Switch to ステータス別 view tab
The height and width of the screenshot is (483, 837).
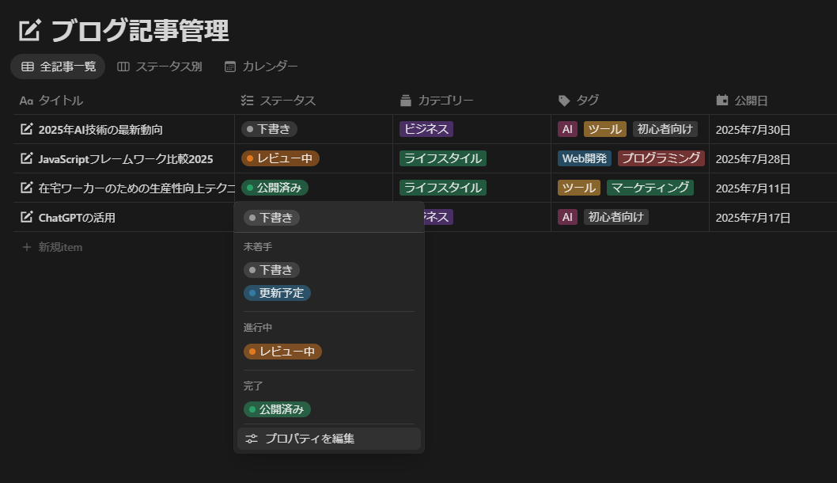160,67
